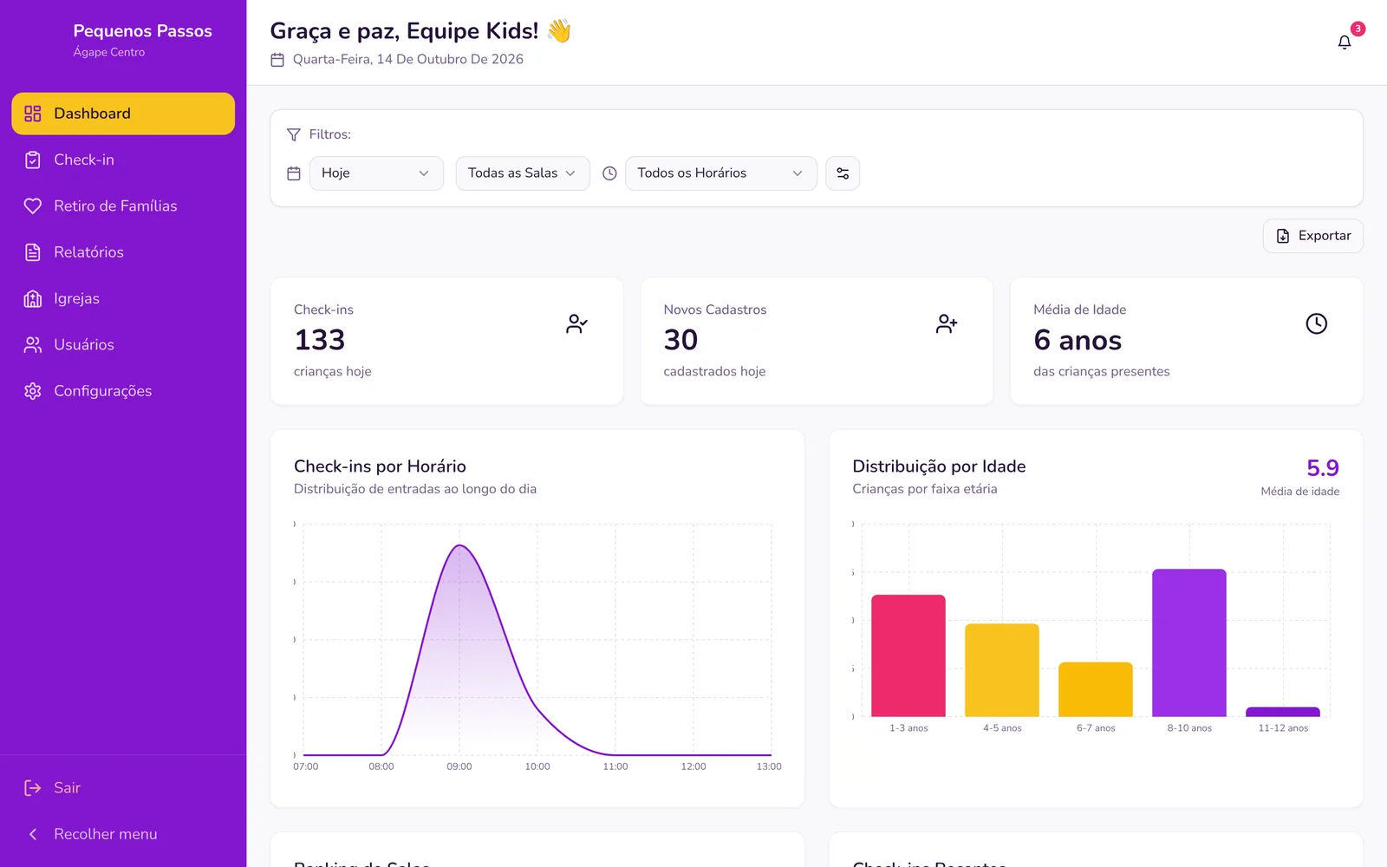
Task: Collapse the sidebar with Recolher menu
Action: coord(123,834)
